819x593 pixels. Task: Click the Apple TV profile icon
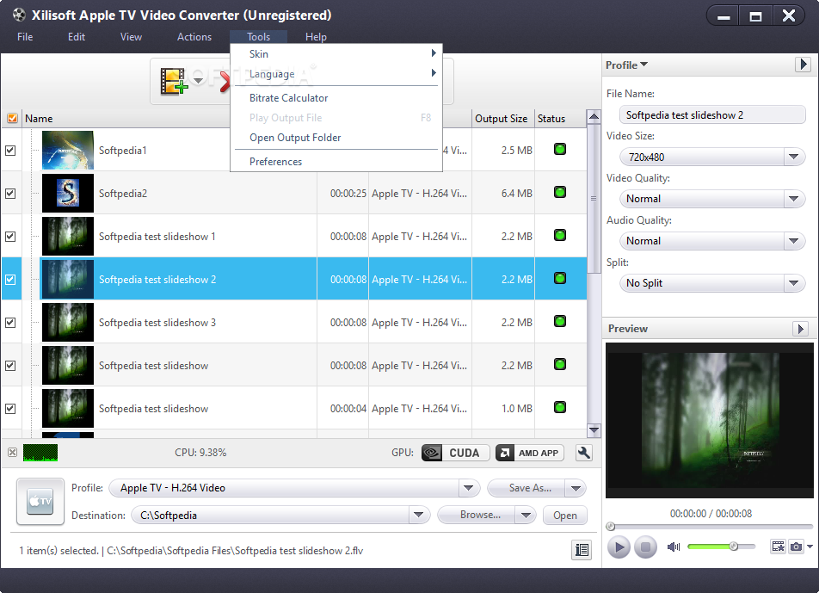pos(40,501)
